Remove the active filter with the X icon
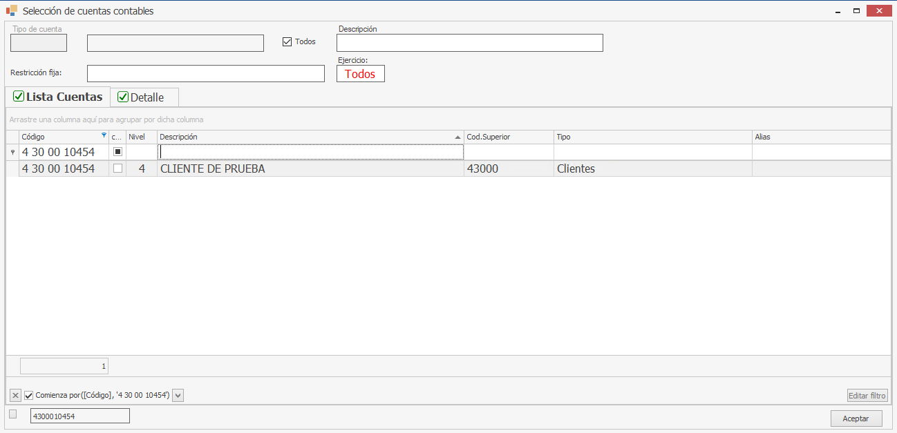Image resolution: width=897 pixels, height=433 pixels. point(15,395)
